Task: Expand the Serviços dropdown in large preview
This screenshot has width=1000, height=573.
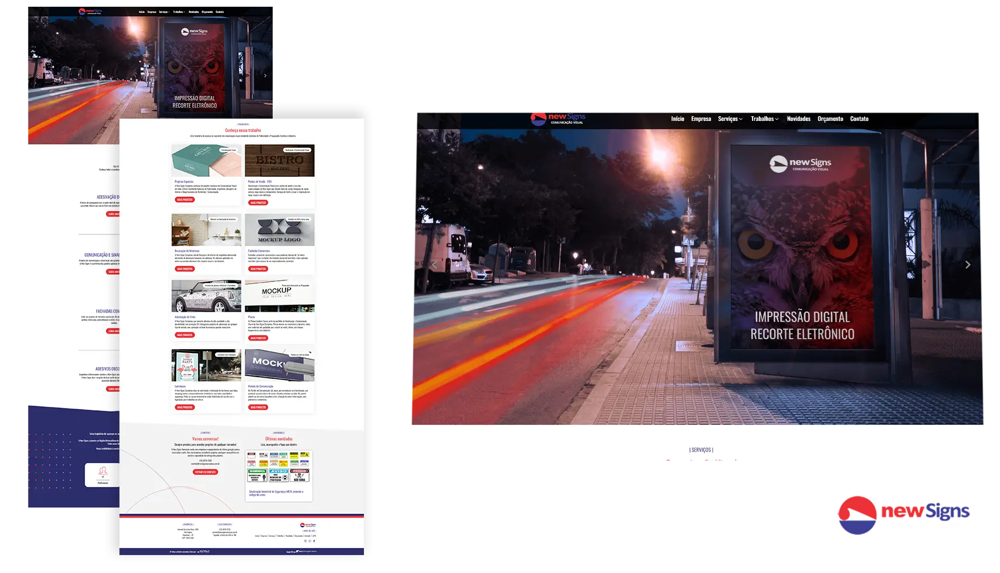Action: click(x=730, y=119)
